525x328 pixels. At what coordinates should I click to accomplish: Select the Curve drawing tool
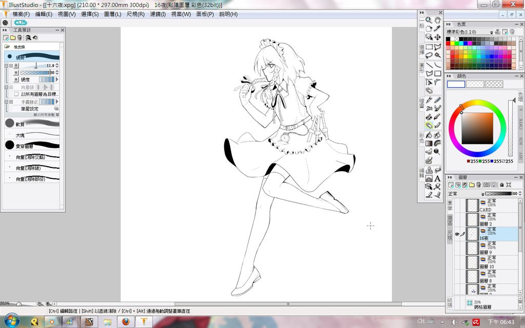(x=438, y=65)
